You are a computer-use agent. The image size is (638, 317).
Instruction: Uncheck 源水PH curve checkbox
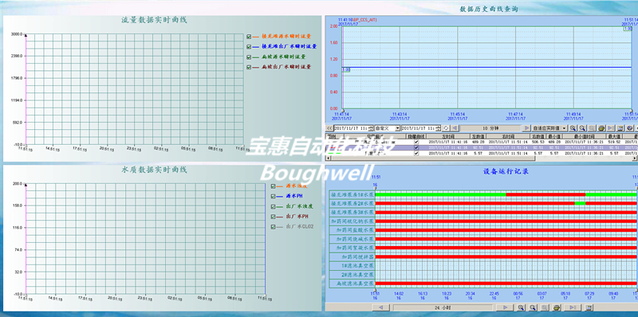click(273, 196)
